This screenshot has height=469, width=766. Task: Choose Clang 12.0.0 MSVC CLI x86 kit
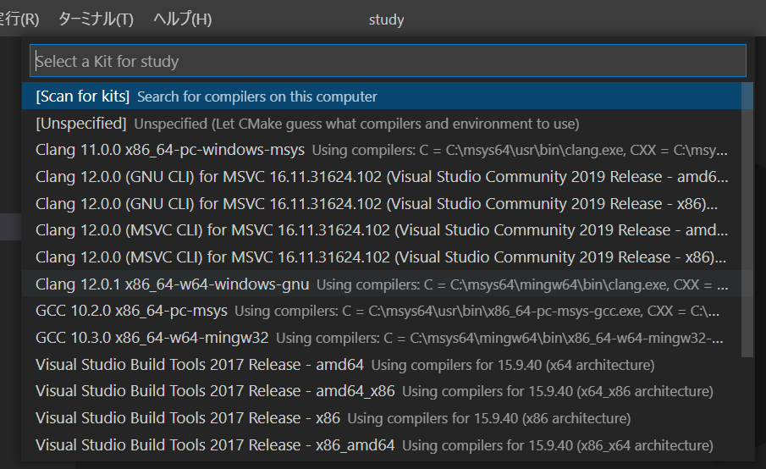[x=382, y=257]
